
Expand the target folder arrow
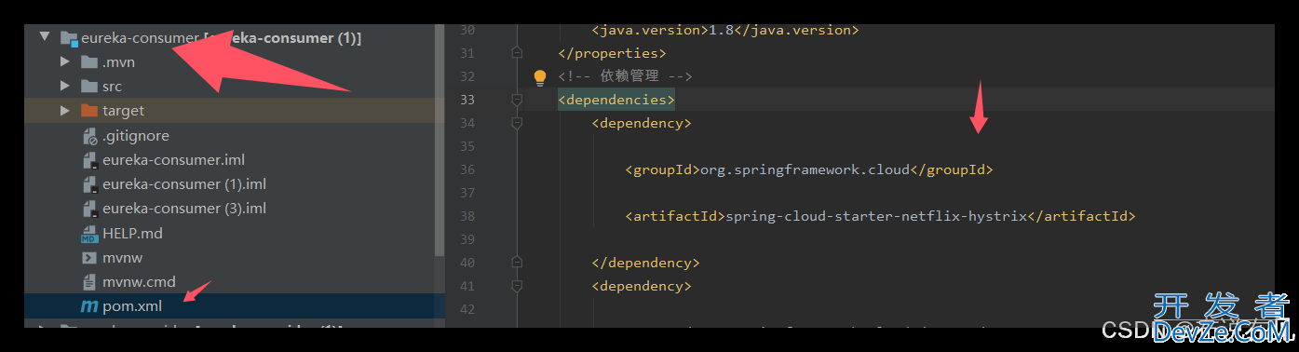64,111
